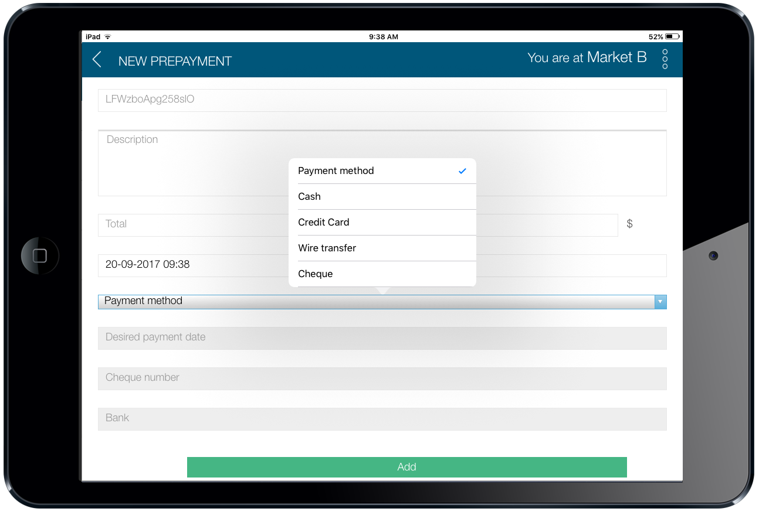Select the checked Payment method entry
This screenshot has width=759, height=515.
(x=382, y=171)
